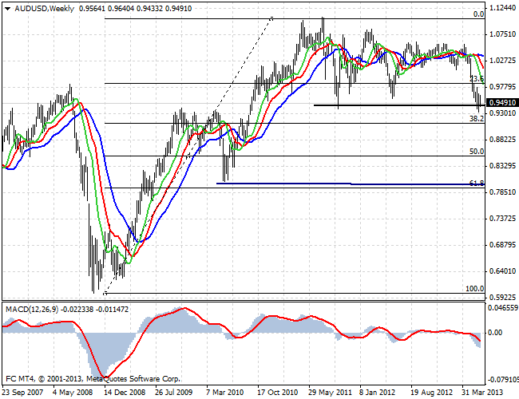Click the 17 Oct 2010 date label
This screenshot has height=399, width=519.
(x=277, y=393)
